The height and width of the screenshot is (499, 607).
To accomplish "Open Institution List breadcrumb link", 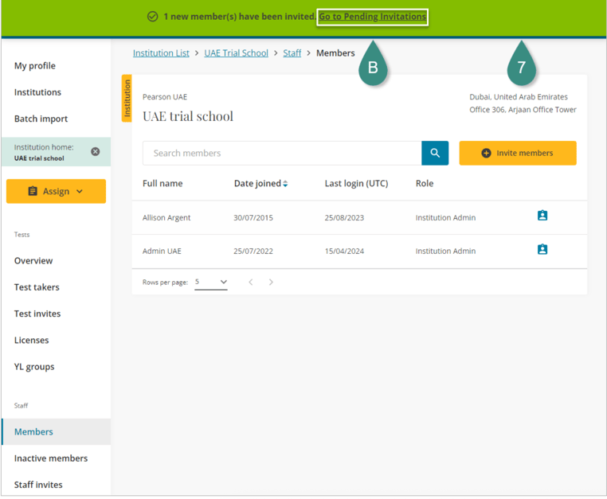I will pos(161,53).
